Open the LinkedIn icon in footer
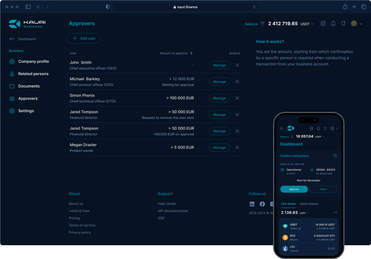The width and height of the screenshot is (371, 259). [252, 204]
